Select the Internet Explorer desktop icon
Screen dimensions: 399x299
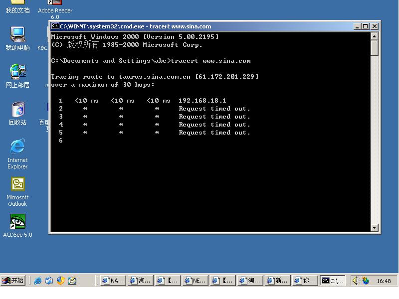[17, 154]
